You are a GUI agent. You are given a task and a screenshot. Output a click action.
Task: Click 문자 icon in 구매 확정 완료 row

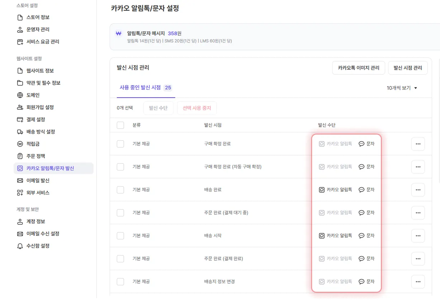tap(362, 144)
